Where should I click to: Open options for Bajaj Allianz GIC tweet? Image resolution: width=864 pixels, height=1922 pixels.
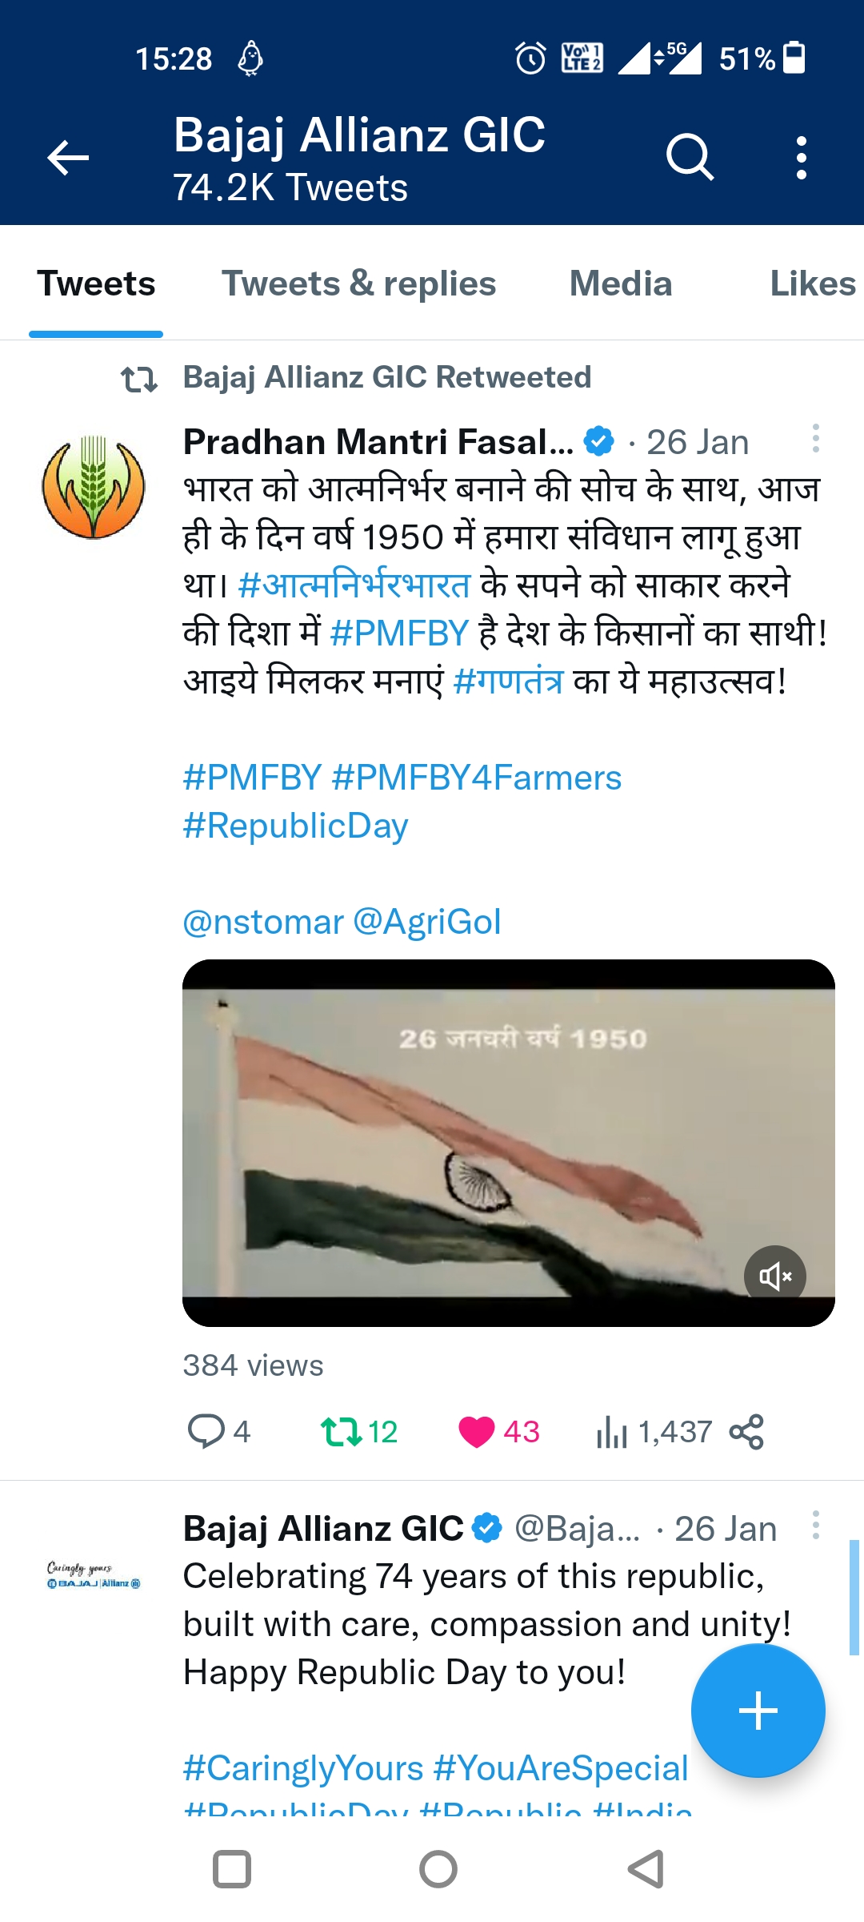(x=815, y=1526)
